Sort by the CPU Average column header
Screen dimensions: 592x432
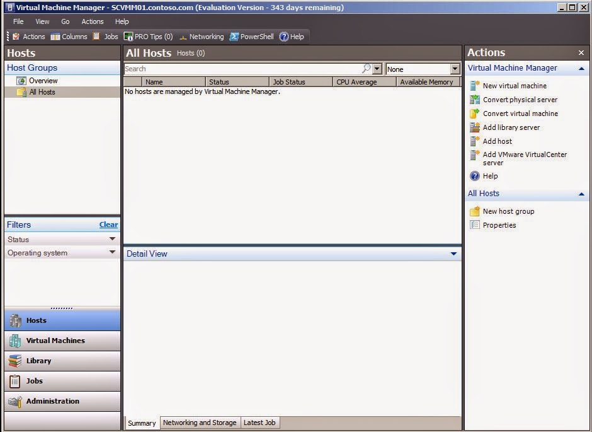(x=365, y=81)
